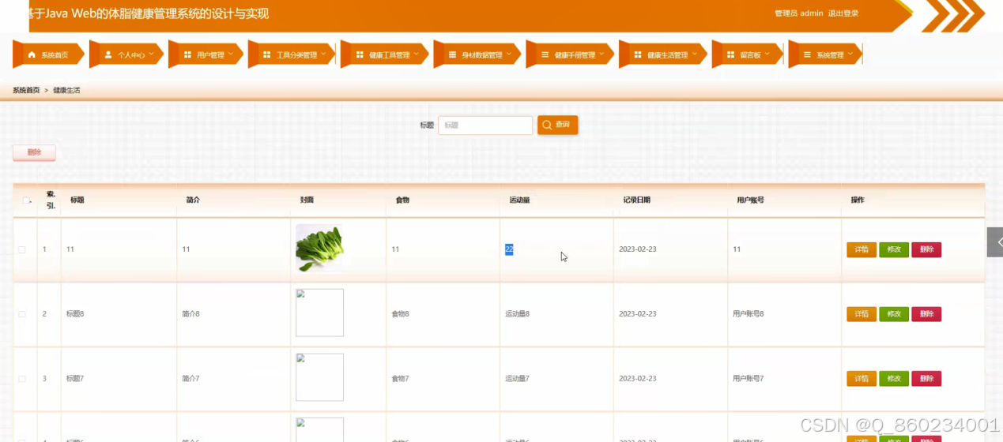Toggle the select-all checkbox in table header
This screenshot has height=442, width=1003.
pos(25,200)
